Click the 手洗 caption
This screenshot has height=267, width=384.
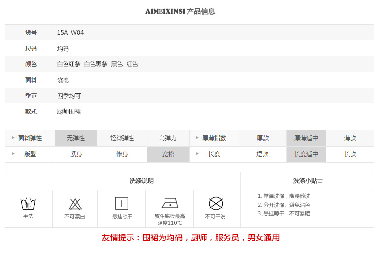click(28, 216)
